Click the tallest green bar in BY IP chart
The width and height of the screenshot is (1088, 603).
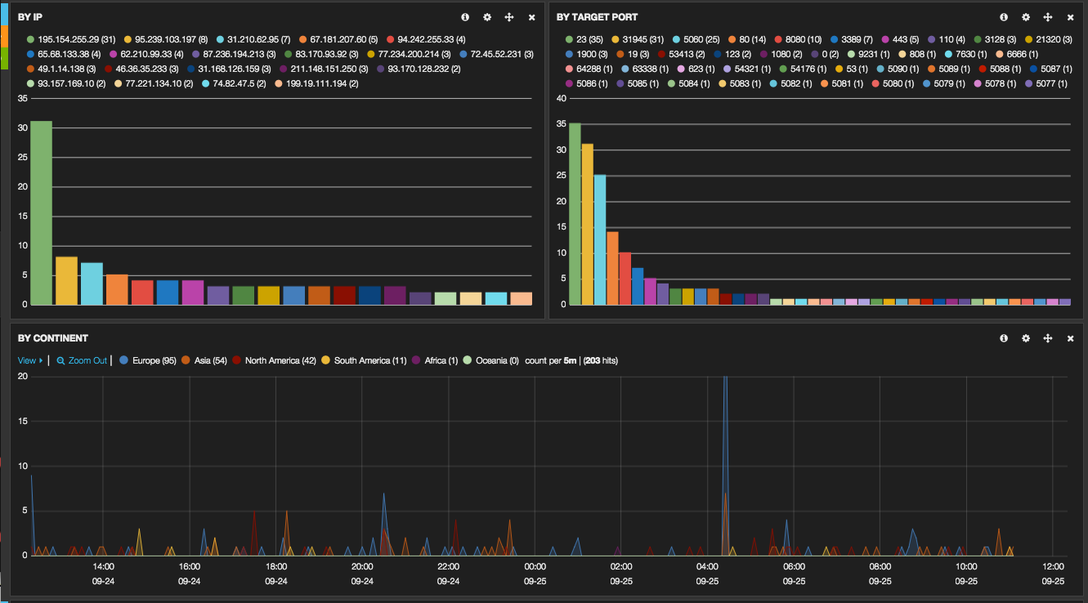pos(41,212)
